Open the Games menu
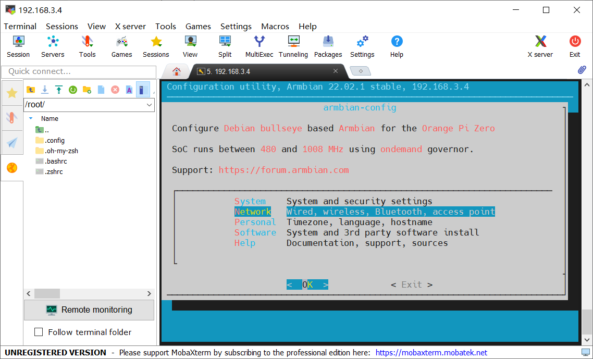Screen dimensions: 593x359 pyautogui.click(x=198, y=26)
